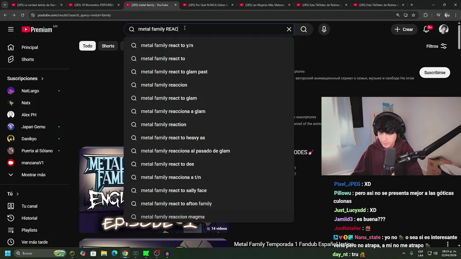Image resolution: width=461 pixels, height=259 pixels.
Task: Choose suggestion react to afton family
Action: click(x=209, y=204)
